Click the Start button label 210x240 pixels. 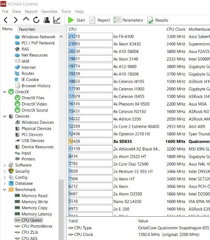pos(81,20)
